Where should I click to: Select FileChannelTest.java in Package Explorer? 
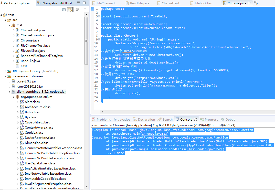35,45
